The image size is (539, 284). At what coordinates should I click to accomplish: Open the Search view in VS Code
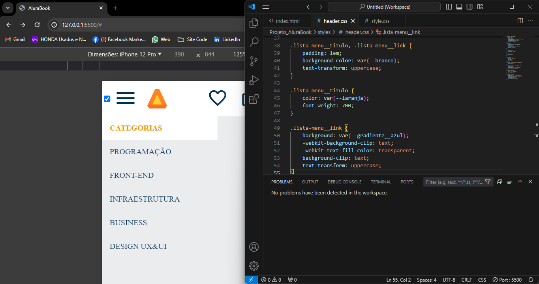pos(254,42)
